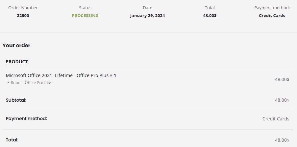Click the Order Number header label
Screen dimensions: 297x147
23,8
